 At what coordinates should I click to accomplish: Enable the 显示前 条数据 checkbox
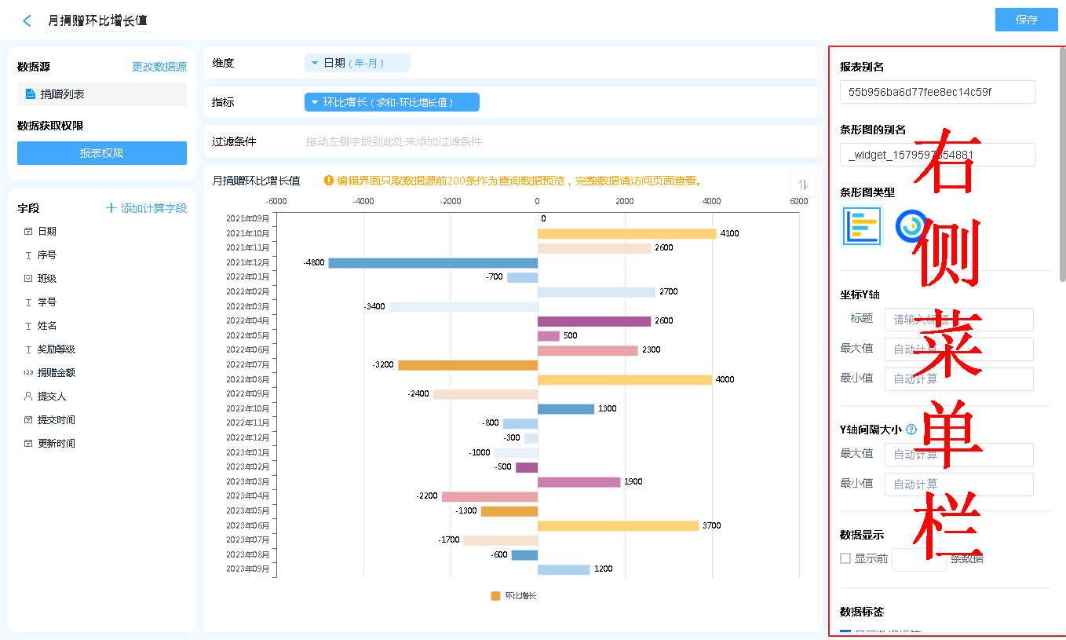point(845,558)
